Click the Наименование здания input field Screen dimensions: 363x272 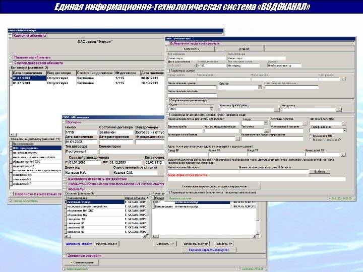click(x=192, y=87)
